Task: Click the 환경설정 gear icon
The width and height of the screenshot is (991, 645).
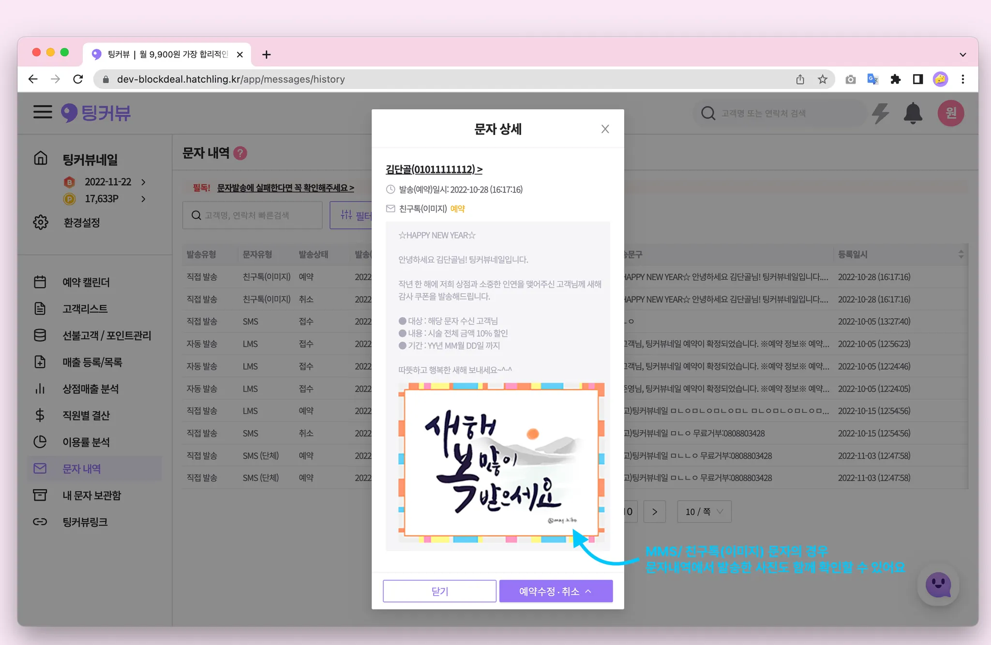Action: pos(41,223)
